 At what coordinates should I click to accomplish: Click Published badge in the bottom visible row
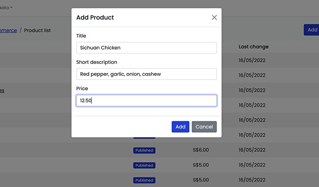pyautogui.click(x=144, y=180)
